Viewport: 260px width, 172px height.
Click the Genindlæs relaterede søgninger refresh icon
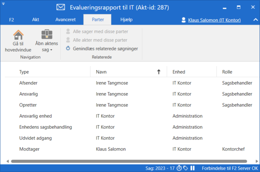[x=68, y=49]
